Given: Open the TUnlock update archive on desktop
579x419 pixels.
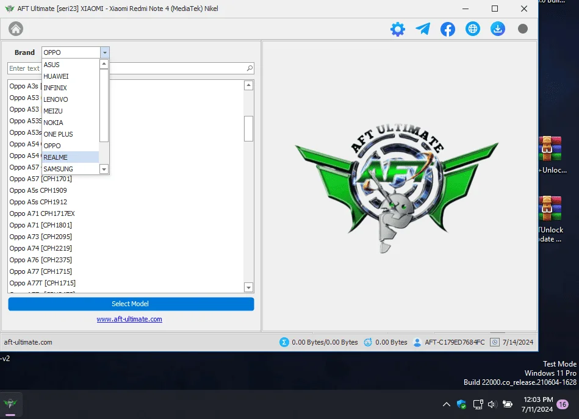Looking at the screenshot, I should point(550,218).
